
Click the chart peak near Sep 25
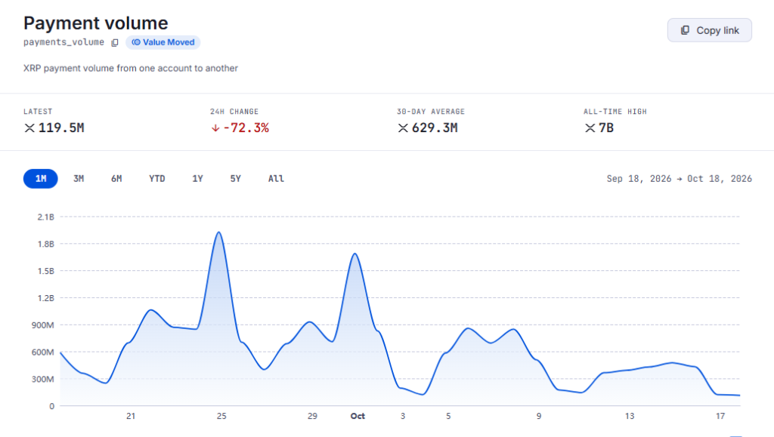[x=218, y=232]
